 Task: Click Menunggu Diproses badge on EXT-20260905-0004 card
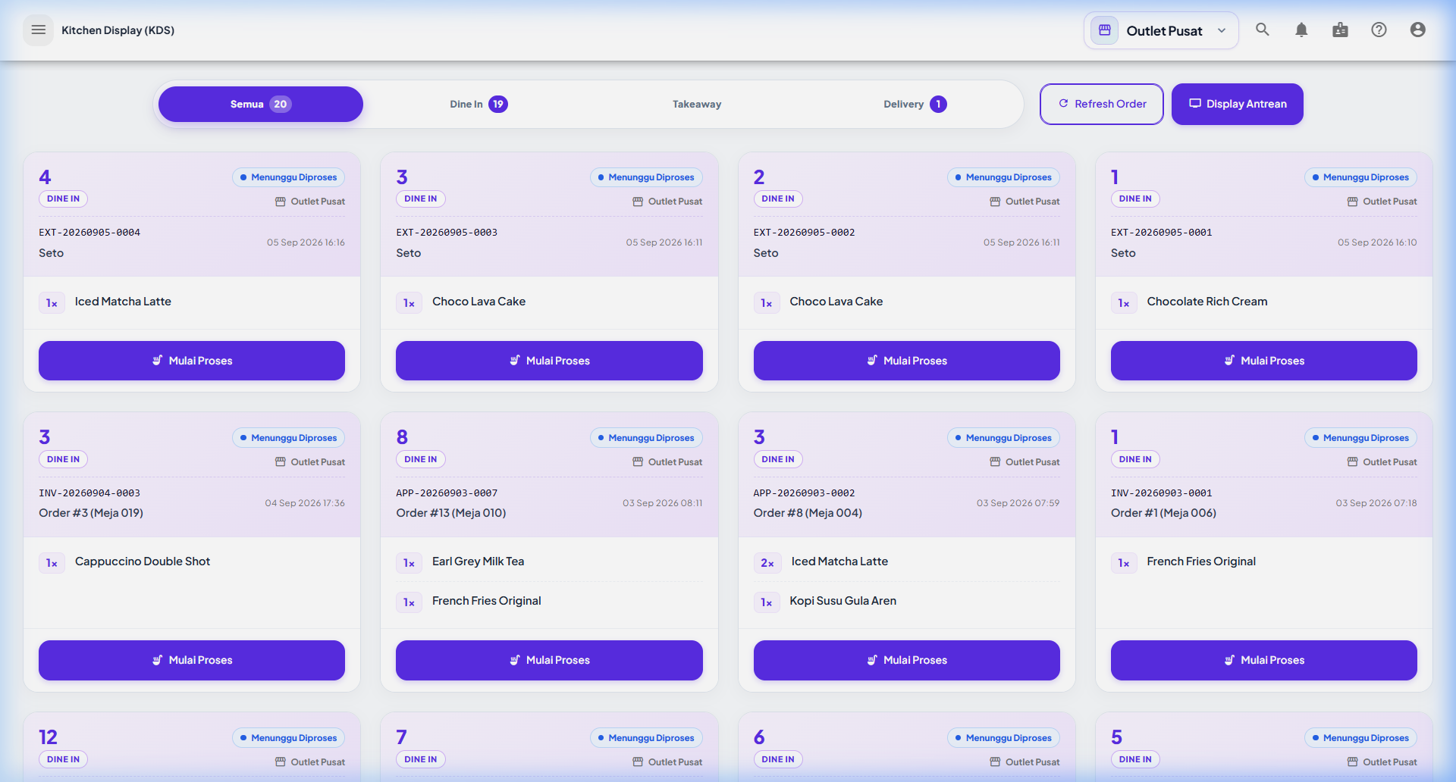click(289, 177)
